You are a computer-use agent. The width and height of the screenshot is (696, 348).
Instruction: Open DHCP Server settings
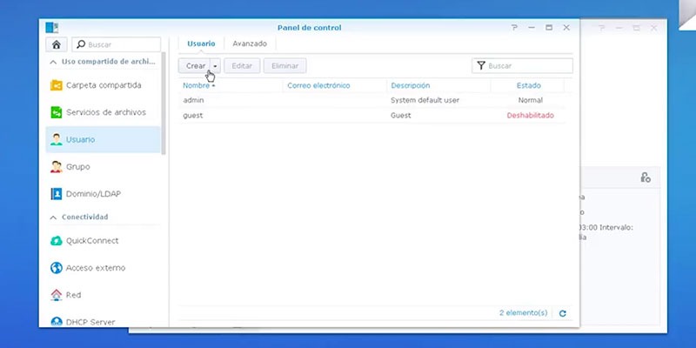pyautogui.click(x=103, y=321)
